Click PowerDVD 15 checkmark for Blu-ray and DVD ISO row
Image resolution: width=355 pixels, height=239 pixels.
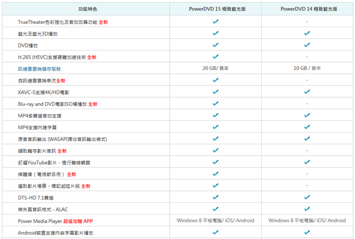pos(216,104)
